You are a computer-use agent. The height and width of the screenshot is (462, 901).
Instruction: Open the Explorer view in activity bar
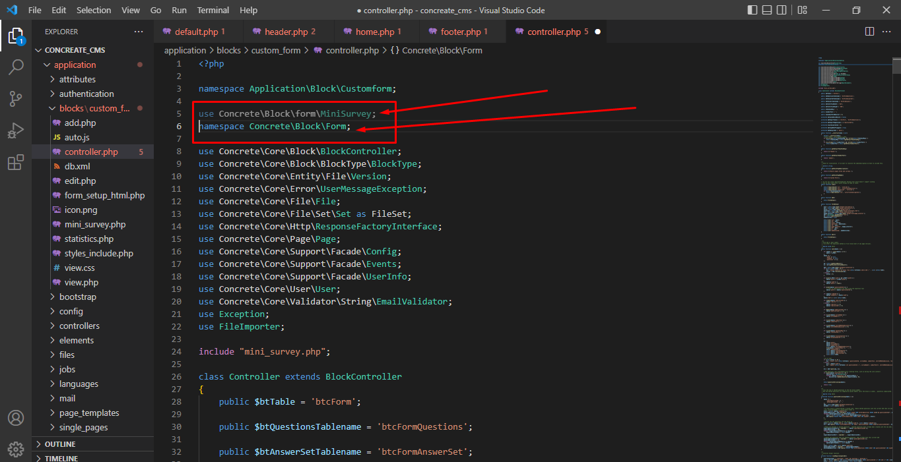[x=16, y=36]
